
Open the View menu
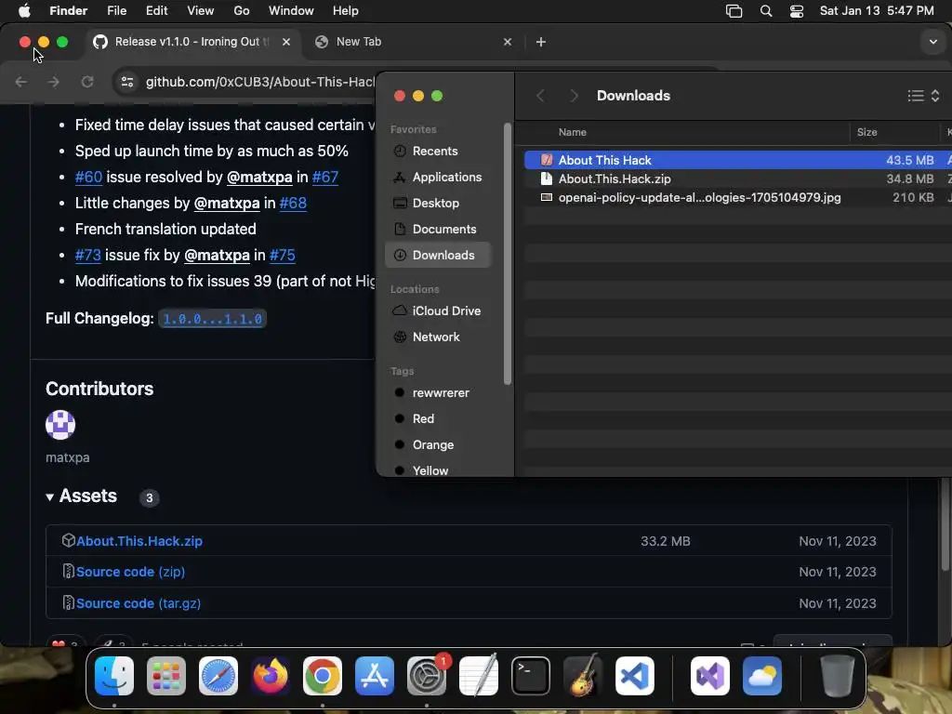click(x=201, y=11)
